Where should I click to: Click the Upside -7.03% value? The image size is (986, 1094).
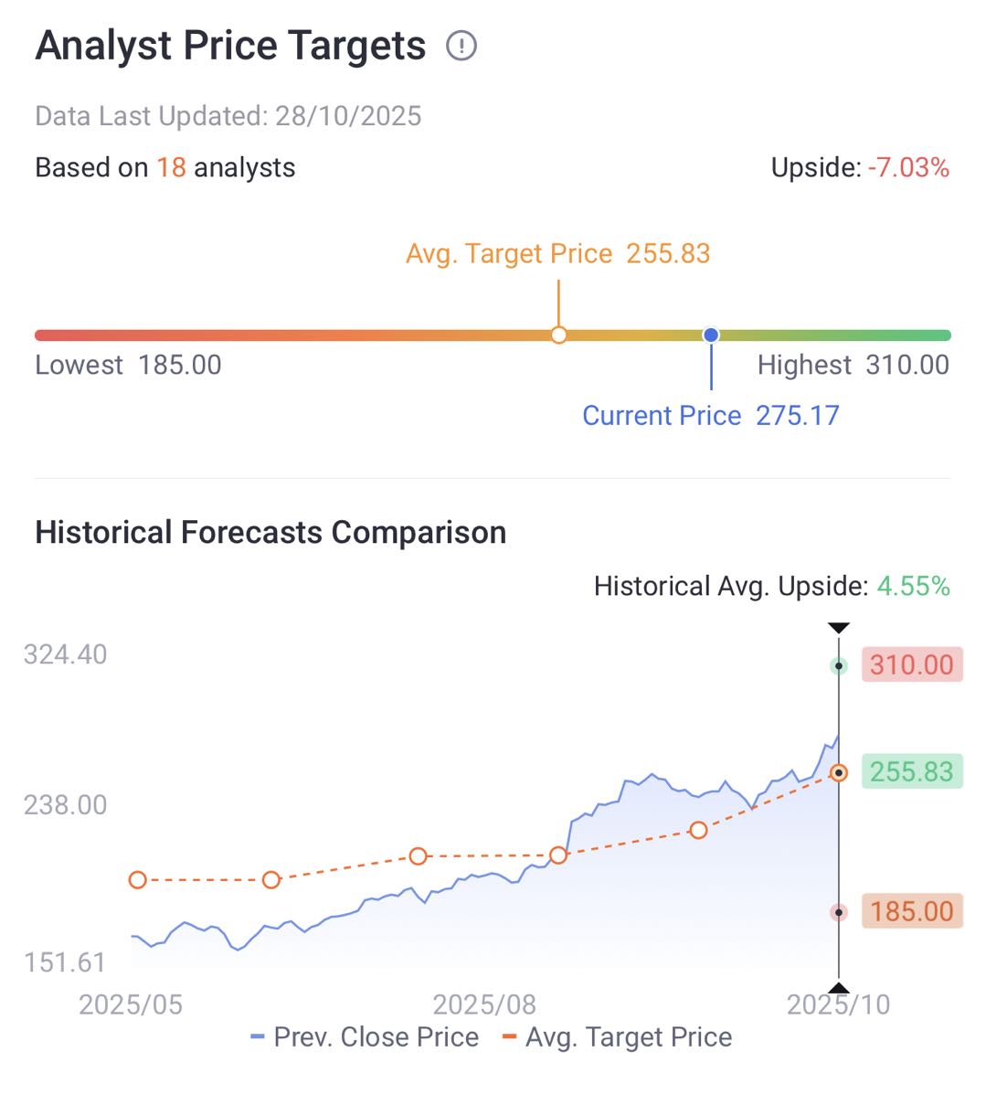click(908, 168)
